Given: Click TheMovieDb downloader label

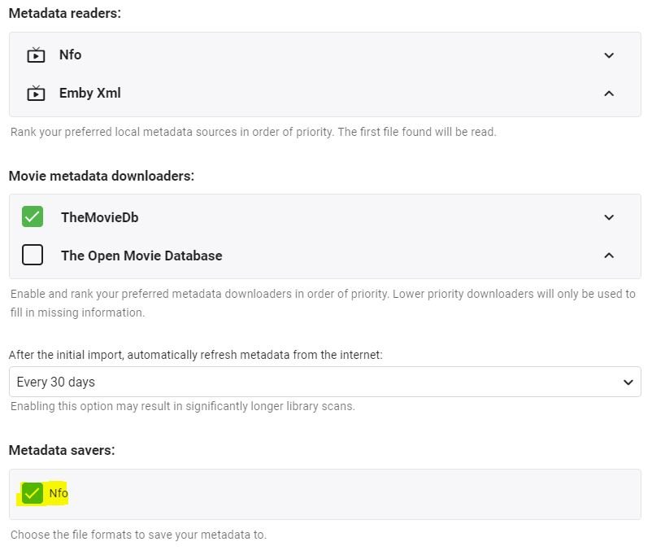Looking at the screenshot, I should [100, 217].
